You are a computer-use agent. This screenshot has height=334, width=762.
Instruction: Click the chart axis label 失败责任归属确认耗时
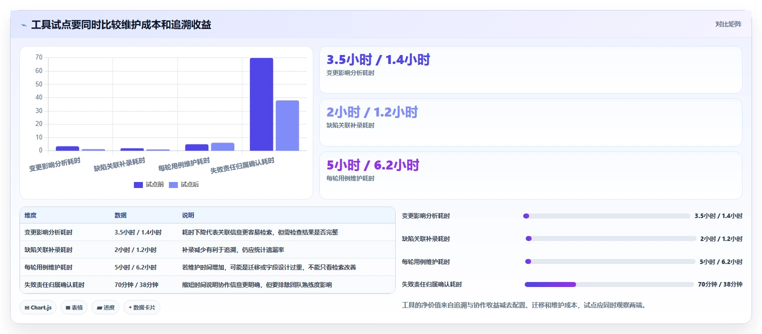pos(243,165)
